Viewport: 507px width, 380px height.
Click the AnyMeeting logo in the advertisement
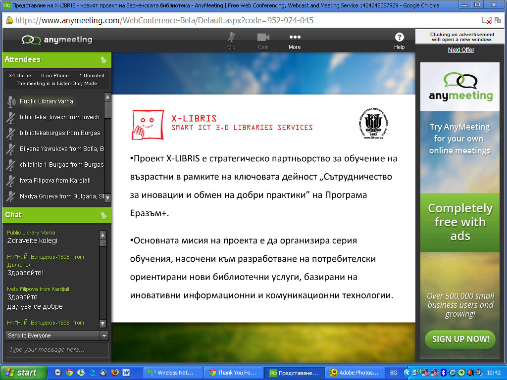[460, 87]
